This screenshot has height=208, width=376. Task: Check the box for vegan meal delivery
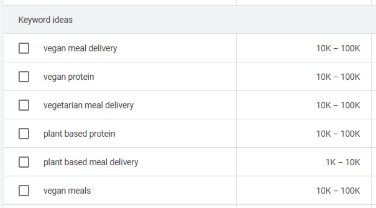tap(24, 49)
